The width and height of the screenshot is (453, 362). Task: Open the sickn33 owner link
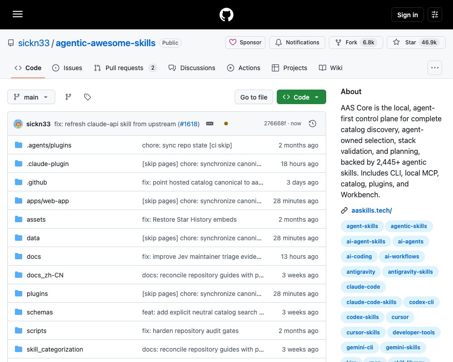[34, 43]
